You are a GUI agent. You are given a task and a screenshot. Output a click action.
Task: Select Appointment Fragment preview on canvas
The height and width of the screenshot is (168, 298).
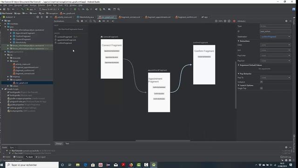tap(159, 92)
